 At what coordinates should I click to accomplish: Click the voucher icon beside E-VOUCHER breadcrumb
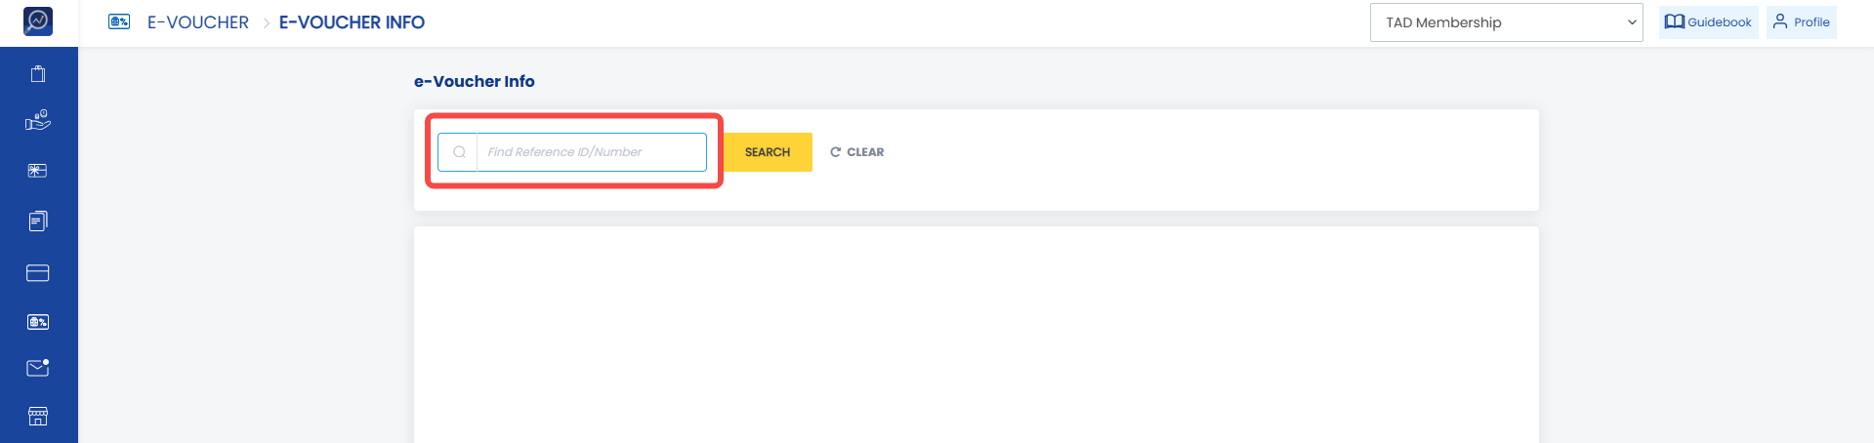(x=119, y=21)
